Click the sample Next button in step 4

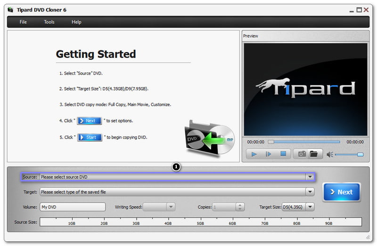coord(90,121)
